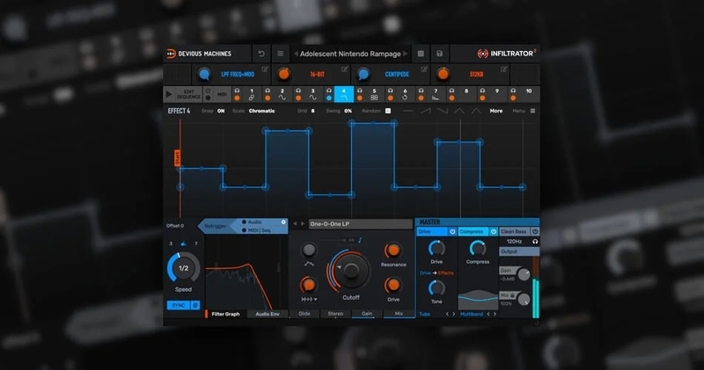This screenshot has height=370, width=704.
Task: Toggle the master Compress power button
Action: pyautogui.click(x=494, y=232)
